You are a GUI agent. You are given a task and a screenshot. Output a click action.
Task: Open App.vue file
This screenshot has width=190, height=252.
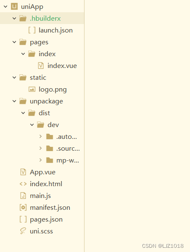(42, 172)
